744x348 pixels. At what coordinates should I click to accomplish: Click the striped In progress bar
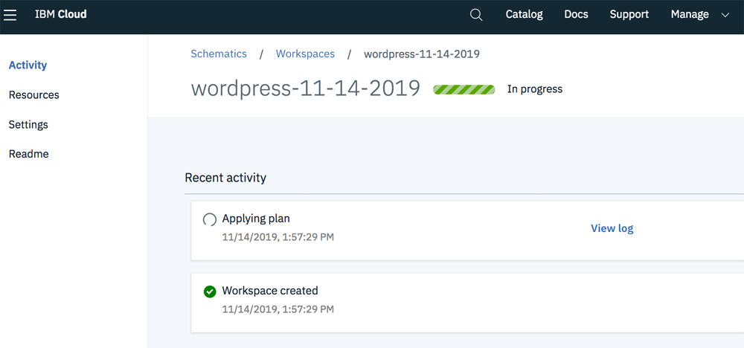(x=464, y=89)
